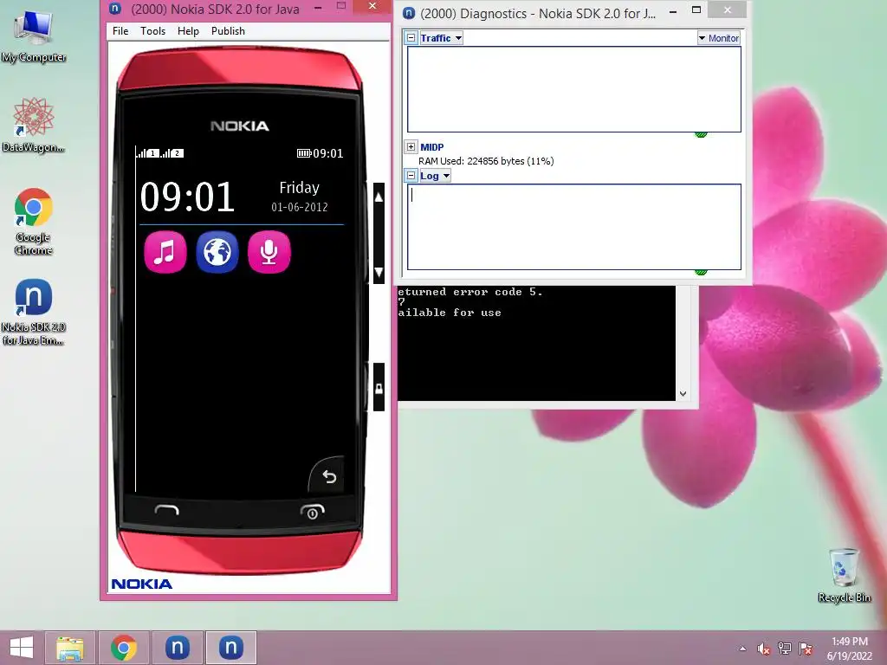
Task: Open the Monitor dropdown
Action: (x=718, y=38)
